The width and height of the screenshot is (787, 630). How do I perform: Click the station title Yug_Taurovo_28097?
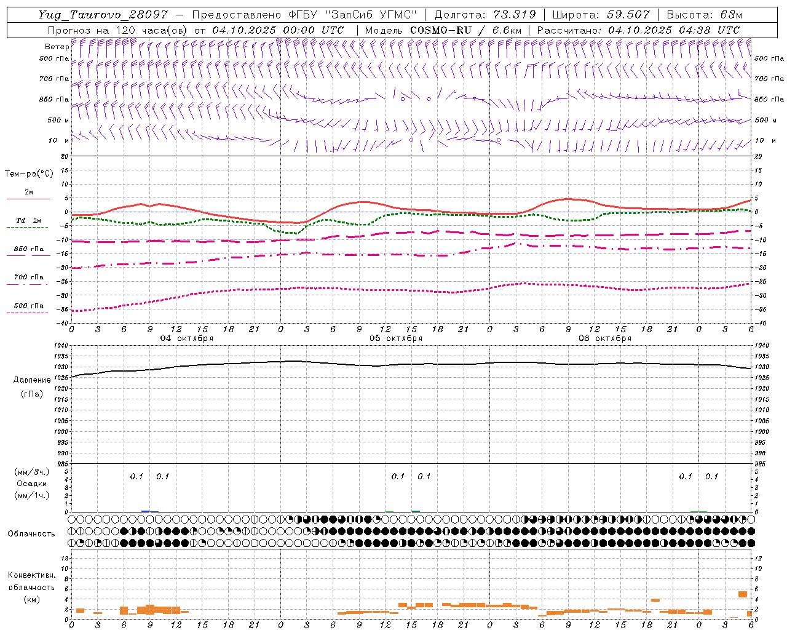pyautogui.click(x=102, y=15)
